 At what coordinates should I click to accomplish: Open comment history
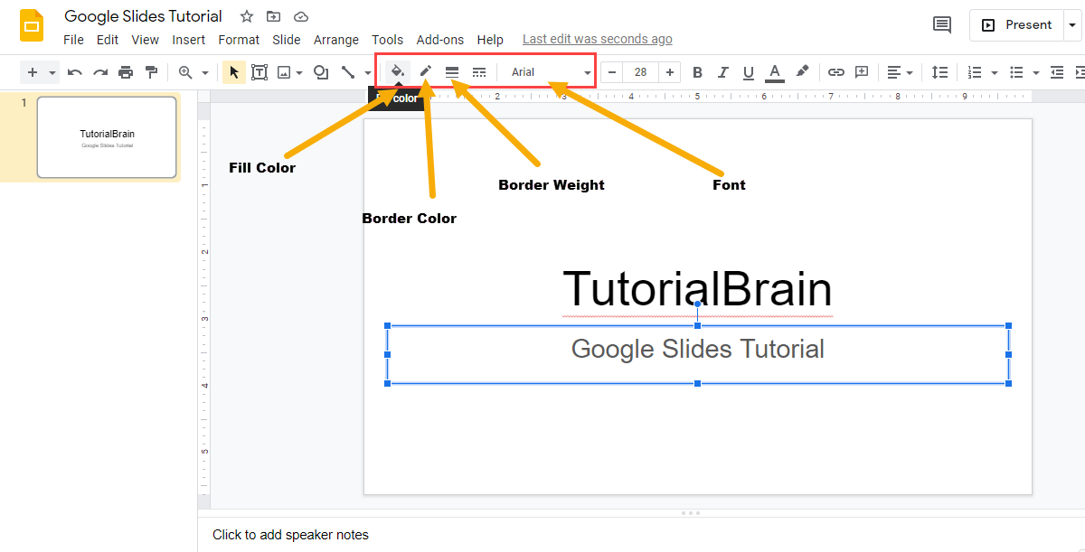[941, 24]
